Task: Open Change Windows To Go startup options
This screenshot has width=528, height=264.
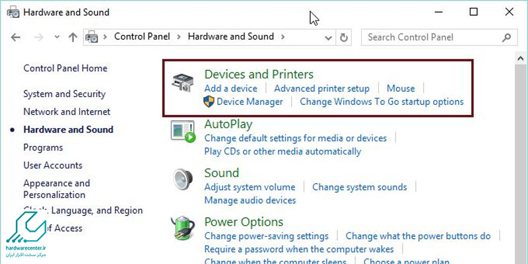Action: [381, 102]
